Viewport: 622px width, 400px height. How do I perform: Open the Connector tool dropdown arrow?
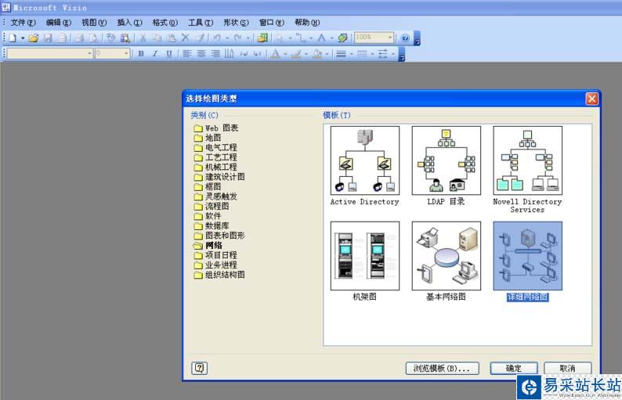tap(310, 38)
